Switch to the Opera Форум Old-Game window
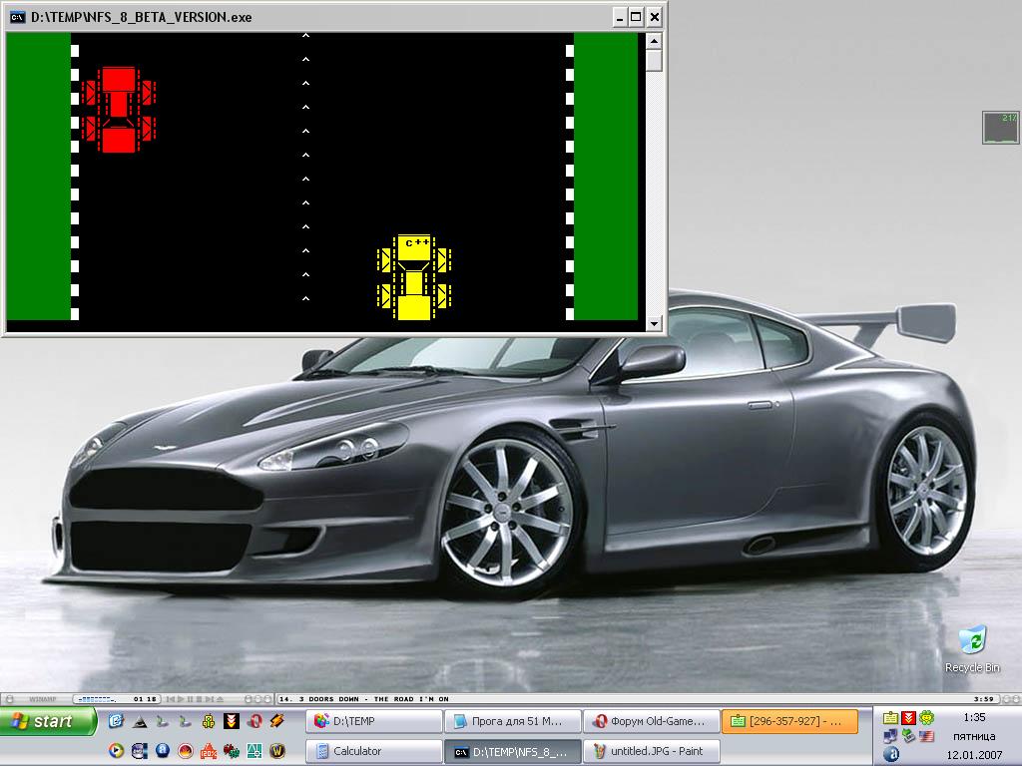1022x766 pixels. (x=650, y=721)
